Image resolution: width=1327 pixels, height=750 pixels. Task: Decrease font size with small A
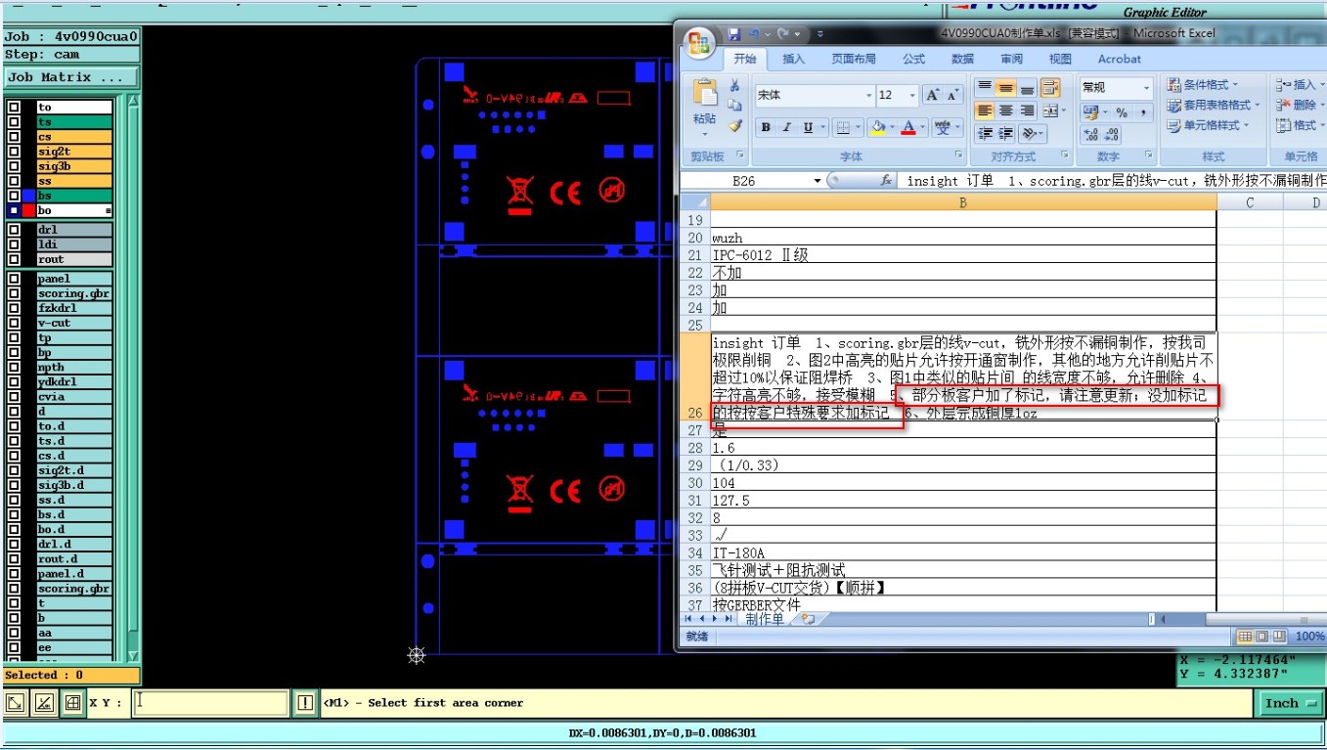[953, 95]
